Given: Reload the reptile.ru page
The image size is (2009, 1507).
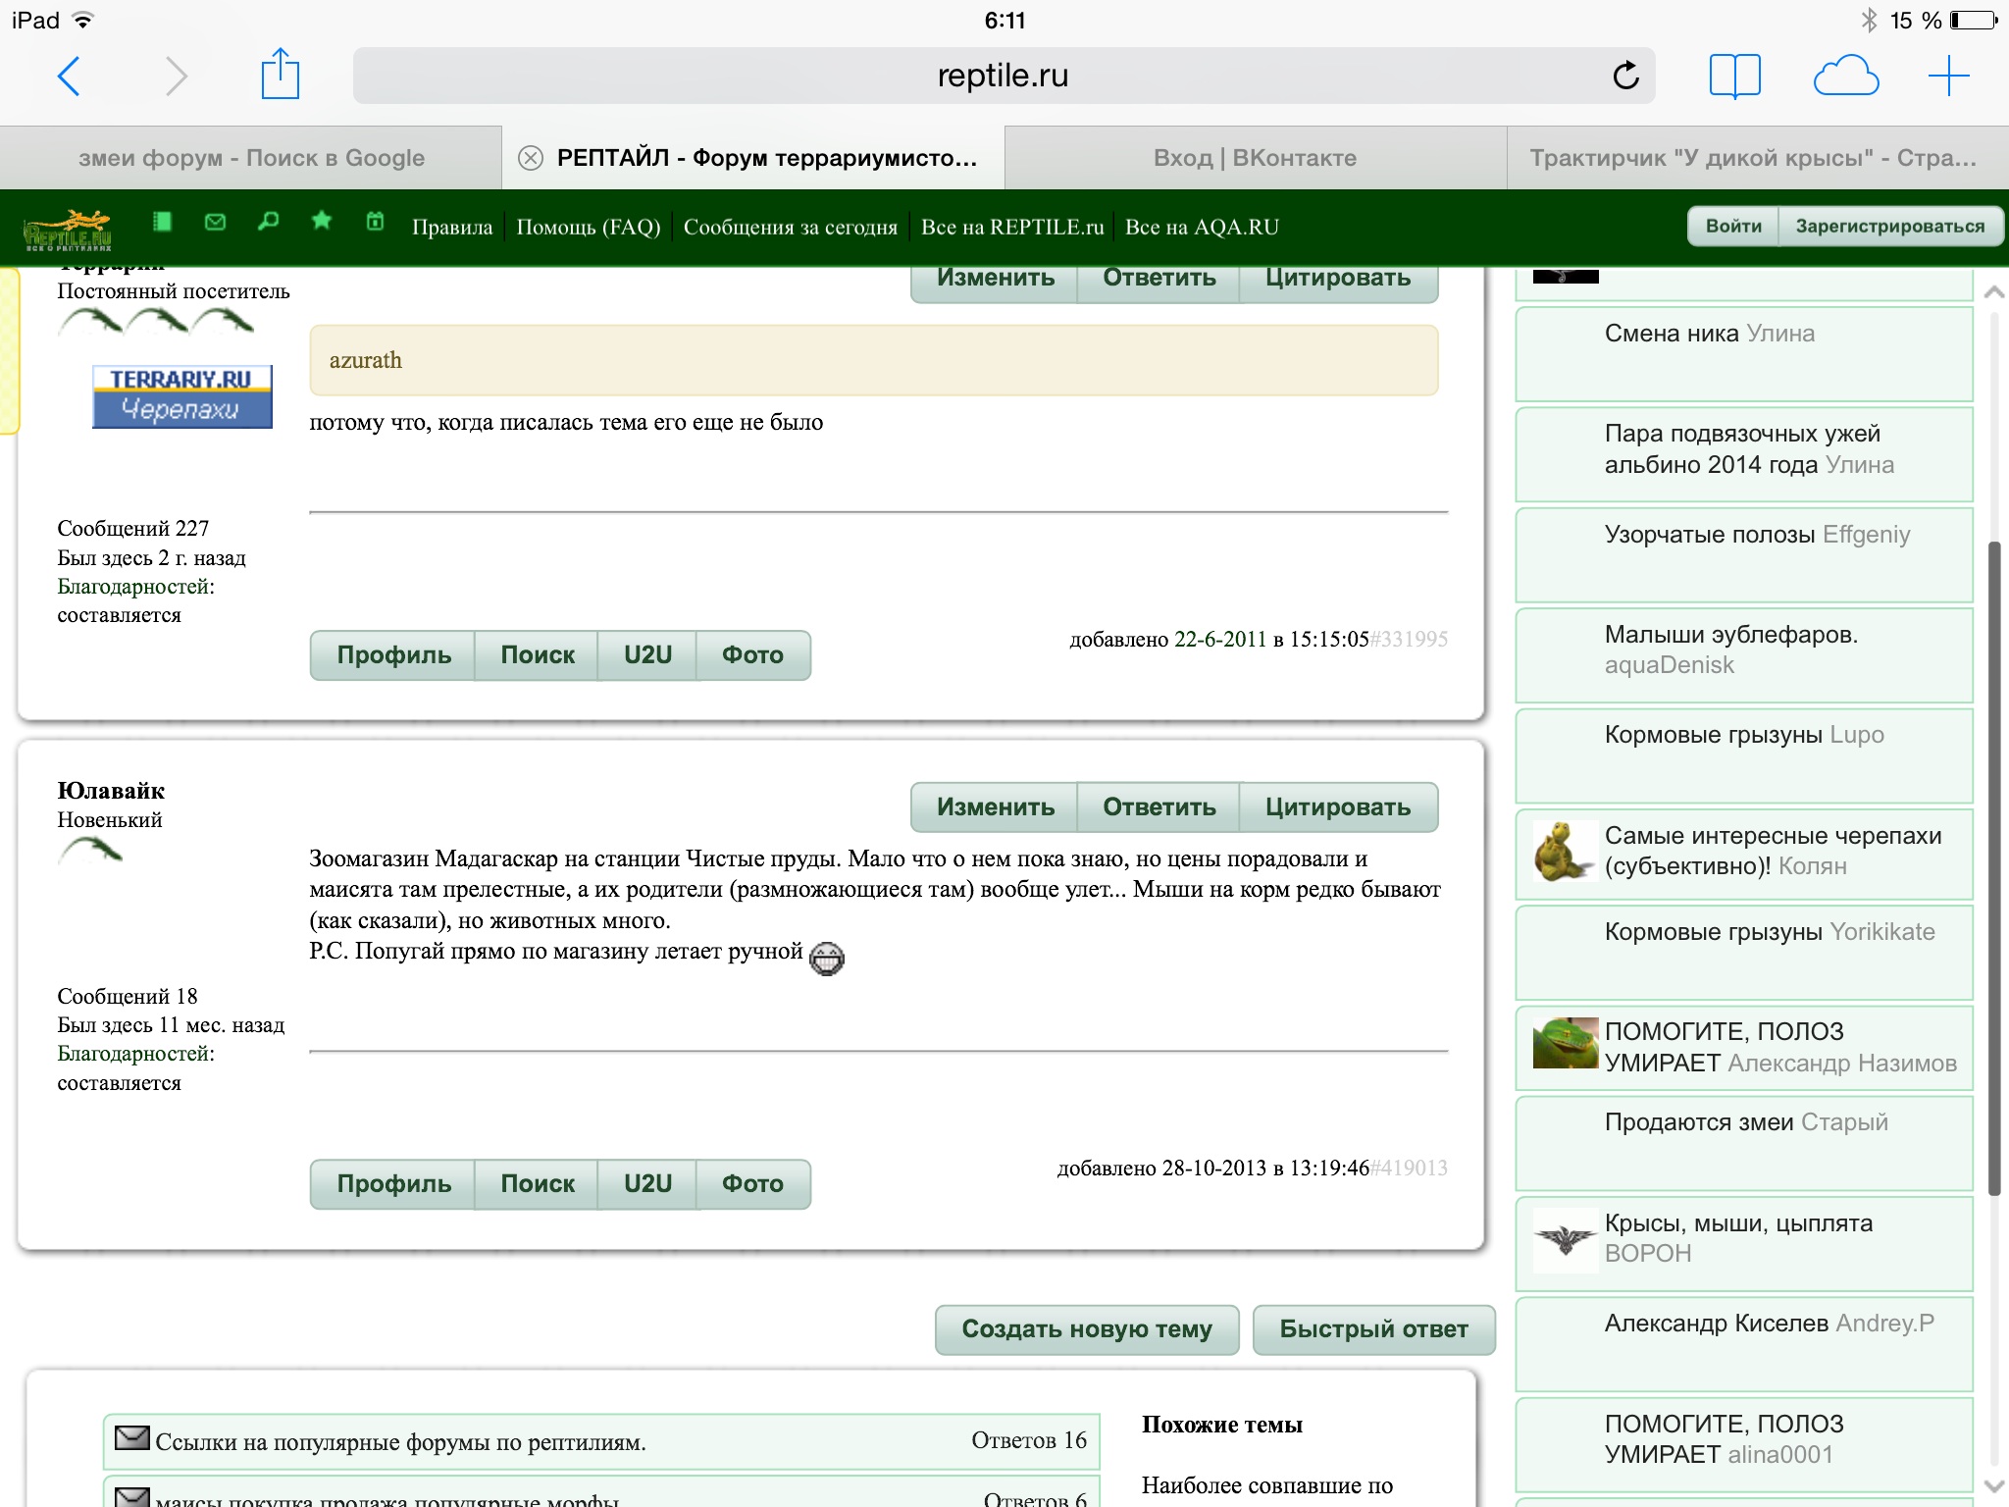Looking at the screenshot, I should 1625,76.
